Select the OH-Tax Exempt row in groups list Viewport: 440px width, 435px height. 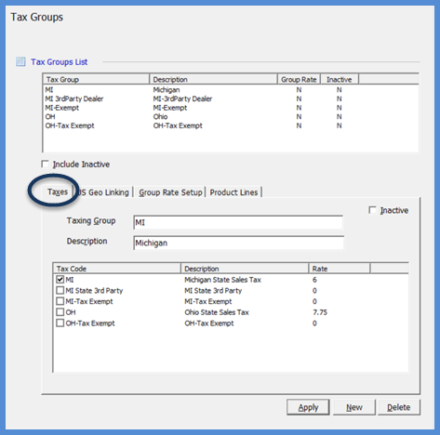tap(230, 125)
